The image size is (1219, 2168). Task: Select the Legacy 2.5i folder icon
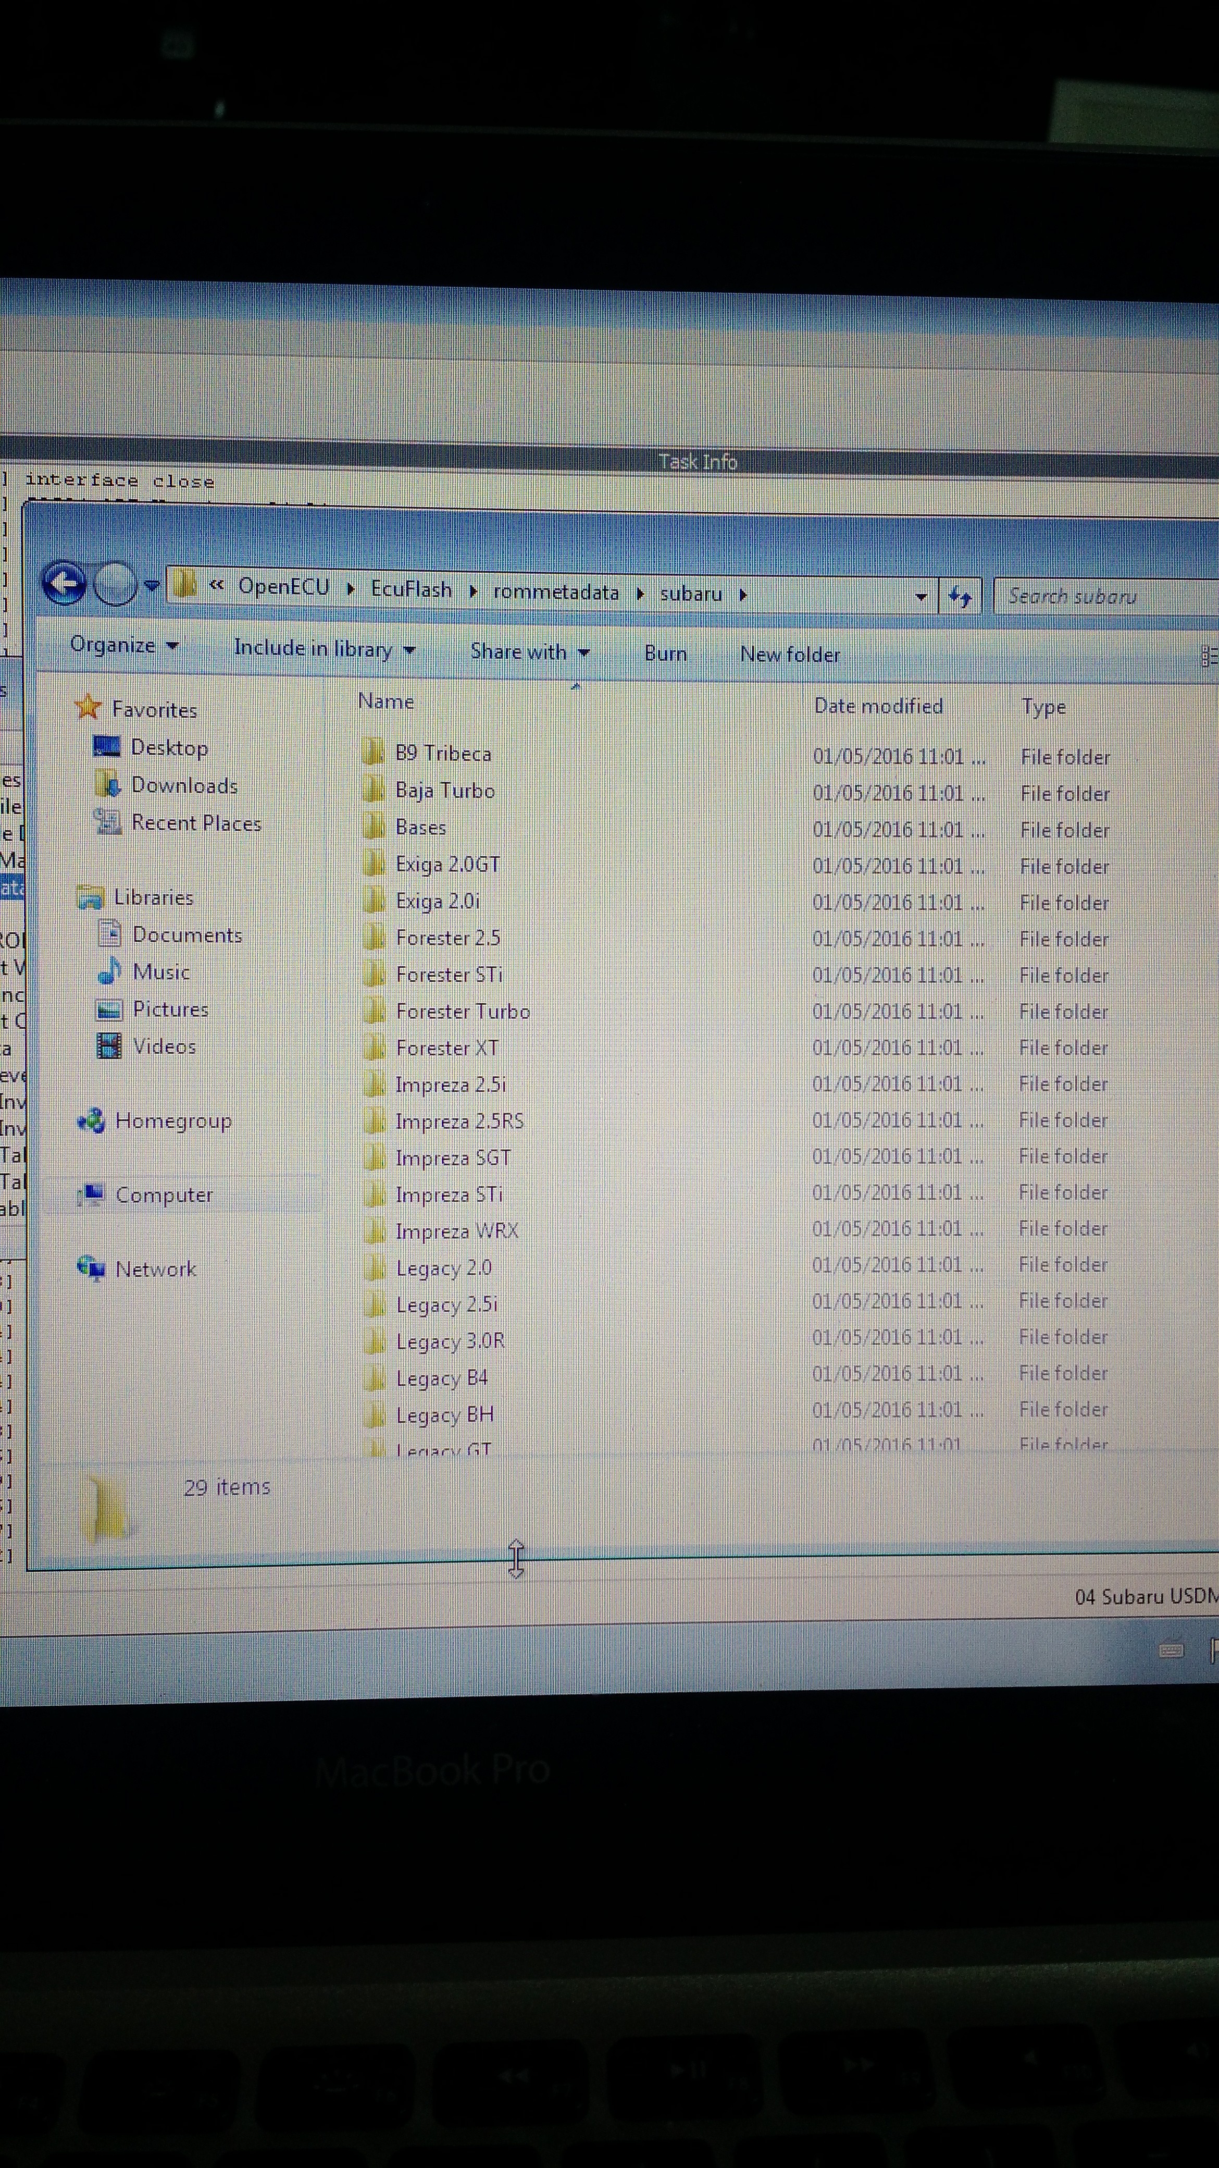point(375,1304)
